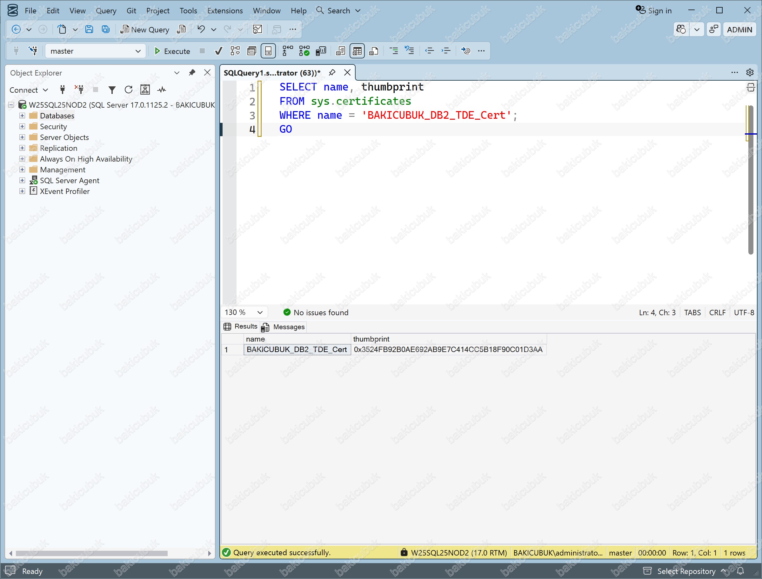Click the Execute query button
This screenshot has height=579, width=762.
(x=172, y=51)
